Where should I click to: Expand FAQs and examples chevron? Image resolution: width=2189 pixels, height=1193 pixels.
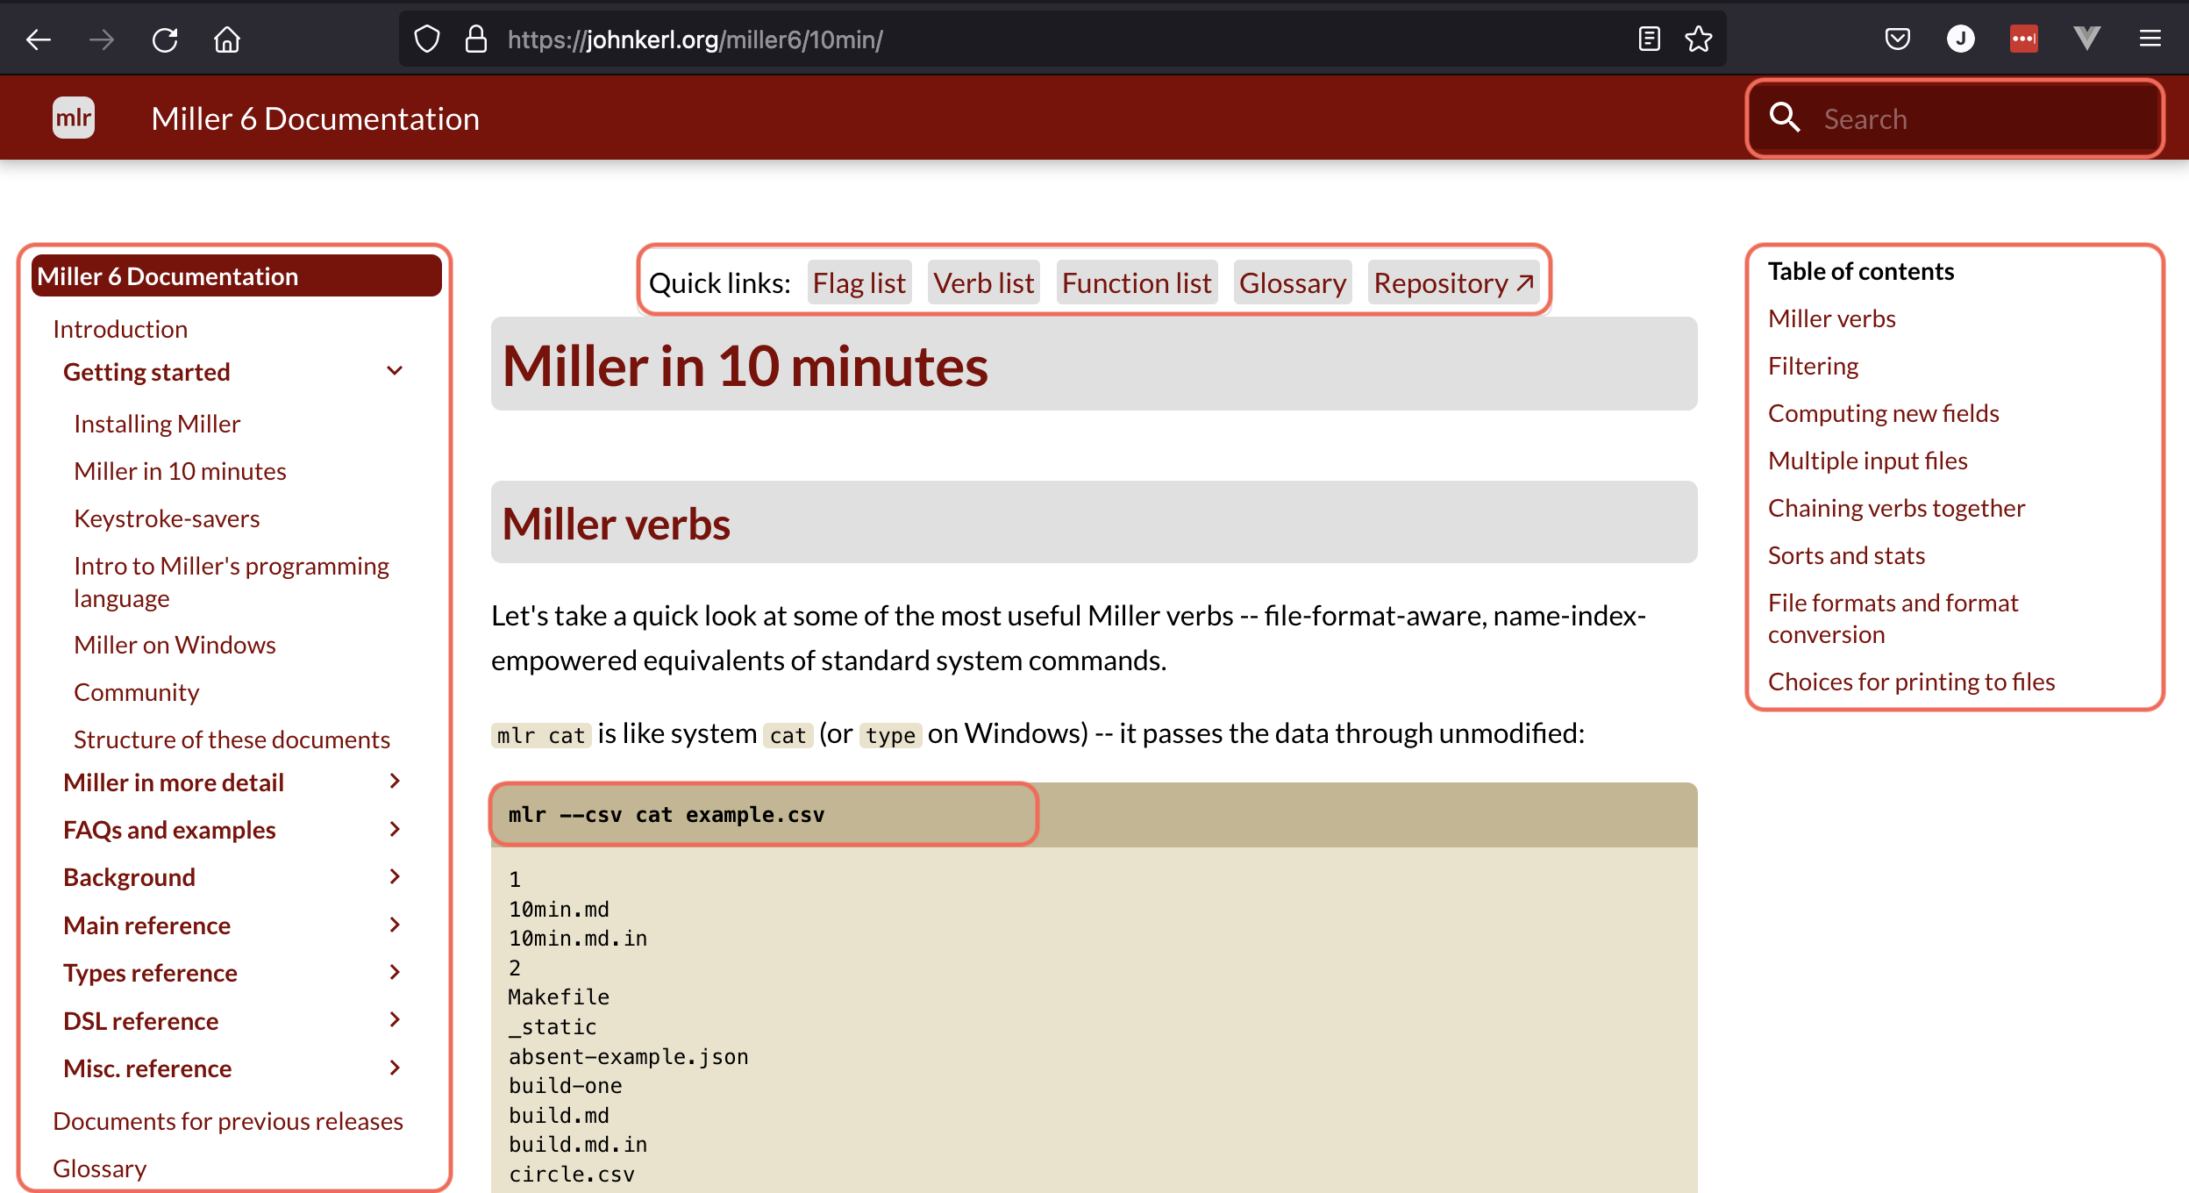pyautogui.click(x=395, y=830)
